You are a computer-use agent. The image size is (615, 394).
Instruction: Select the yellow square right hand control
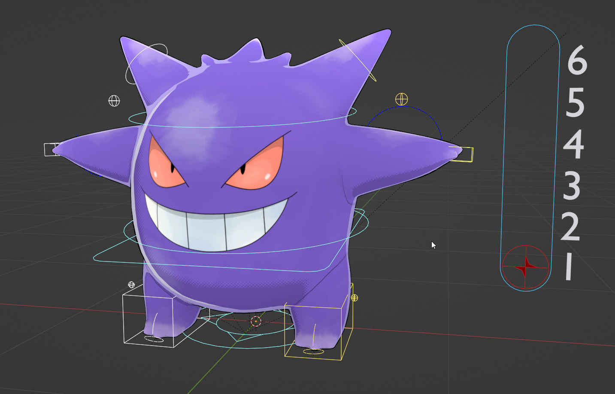(462, 154)
